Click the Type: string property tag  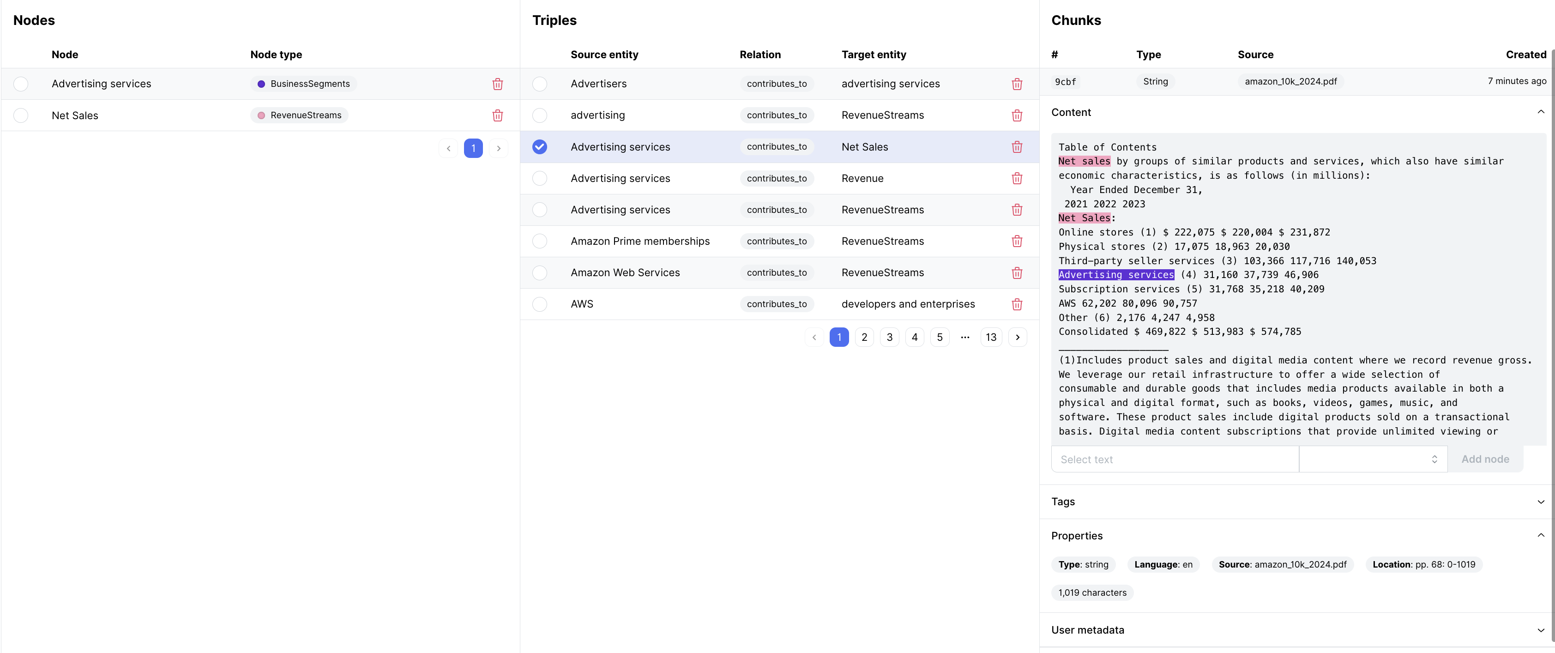1083,565
